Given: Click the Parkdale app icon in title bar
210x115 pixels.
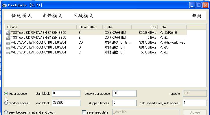Looking at the screenshot, I should [5, 5].
